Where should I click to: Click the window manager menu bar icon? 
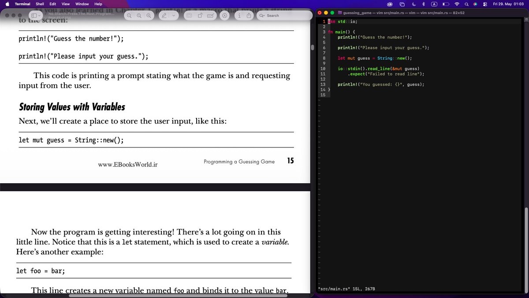pos(402,4)
